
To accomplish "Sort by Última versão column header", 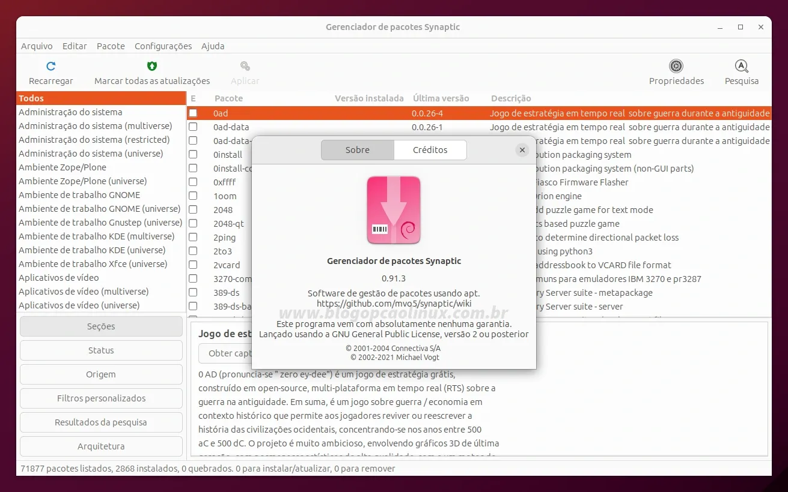I will click(x=441, y=98).
